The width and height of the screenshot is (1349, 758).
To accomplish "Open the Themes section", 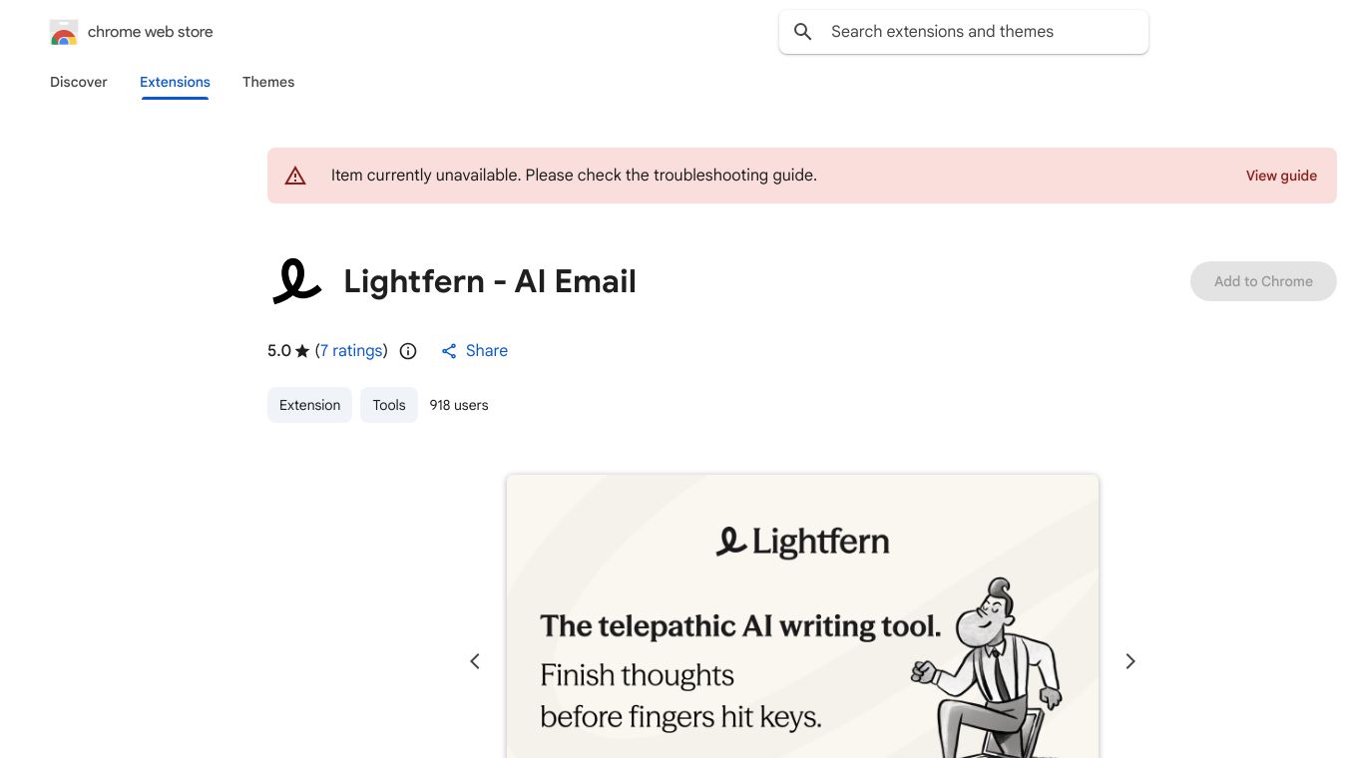I will click(x=268, y=82).
